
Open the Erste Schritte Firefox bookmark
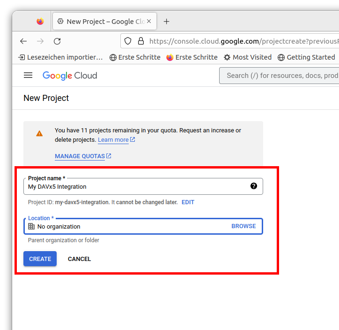click(x=192, y=57)
